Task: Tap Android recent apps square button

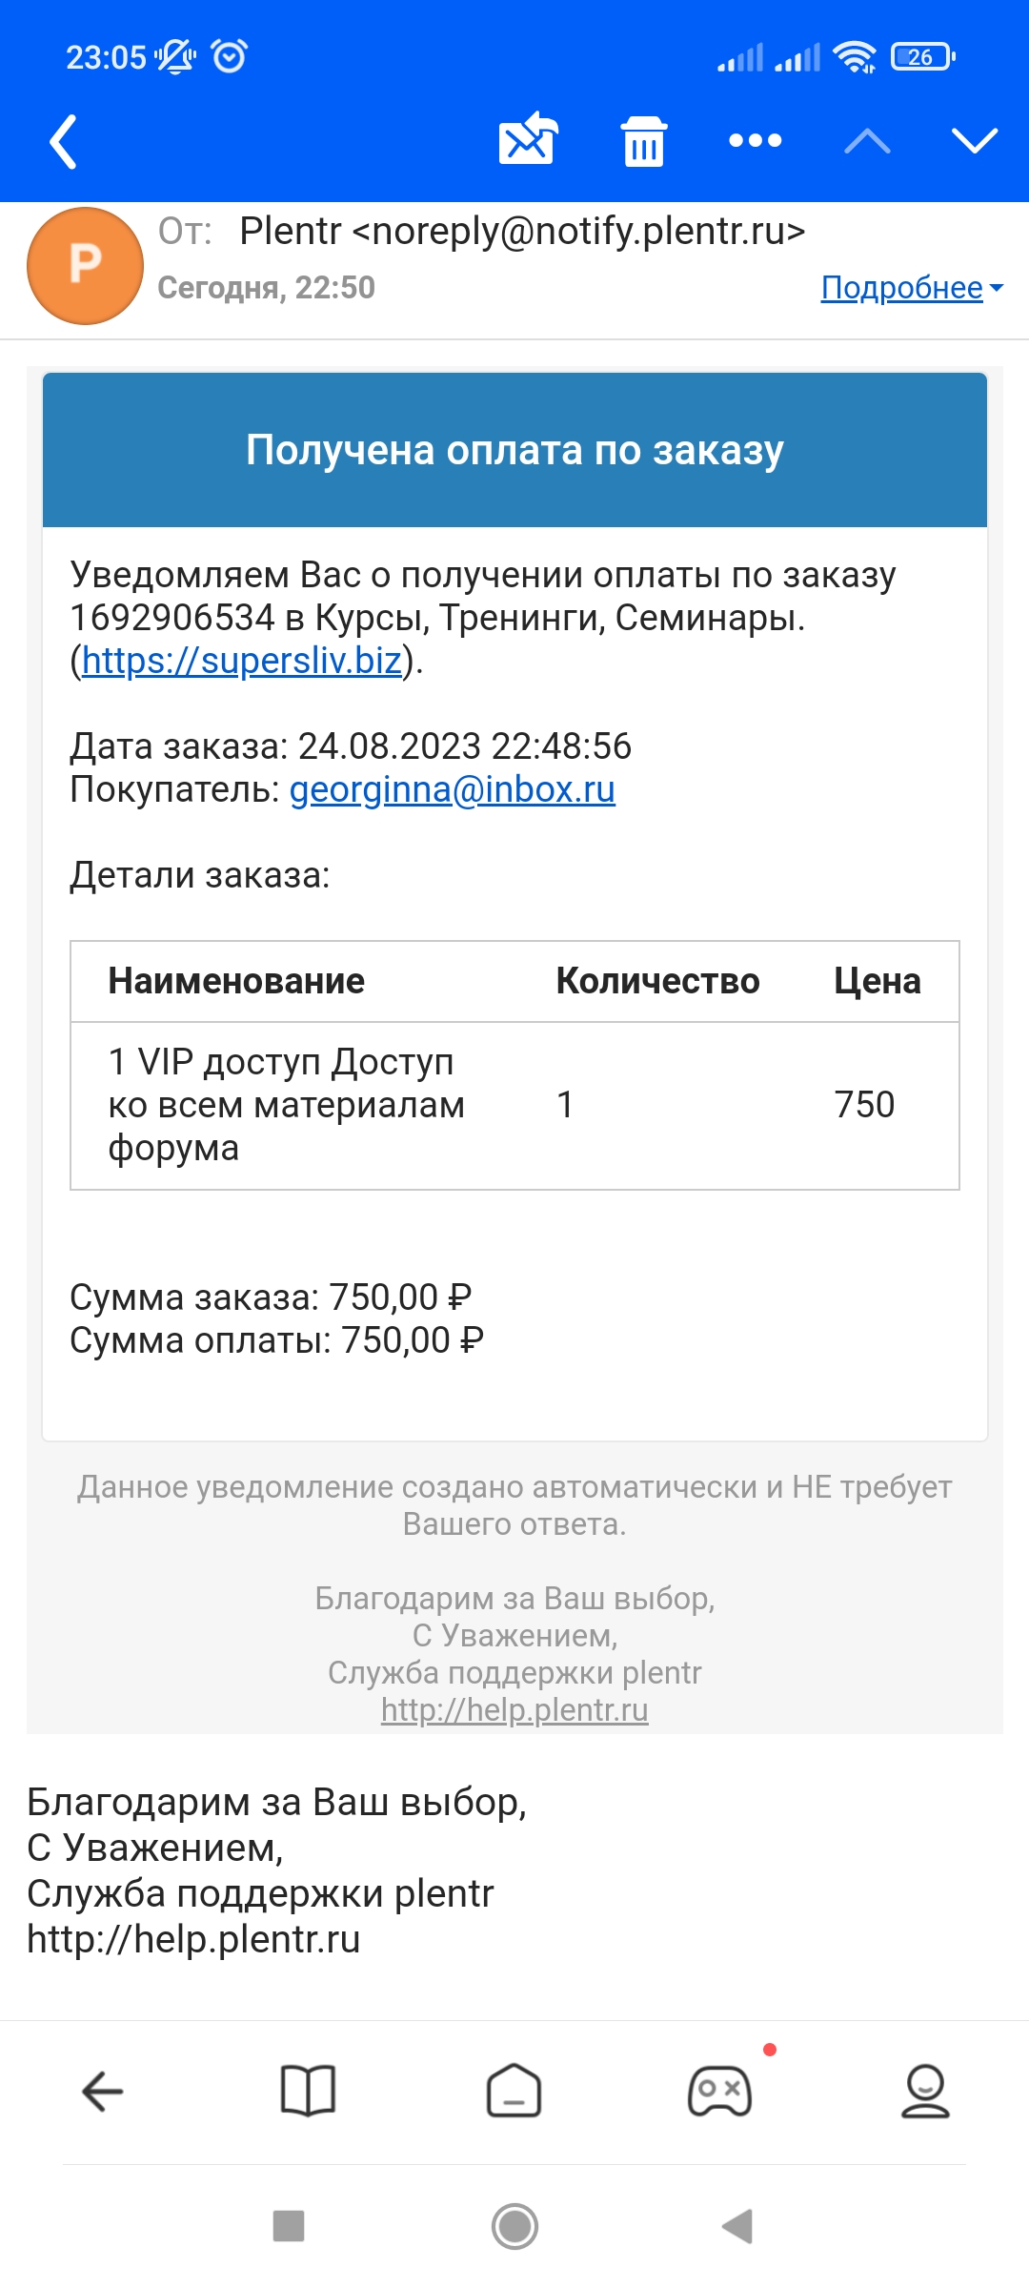Action: click(289, 2227)
